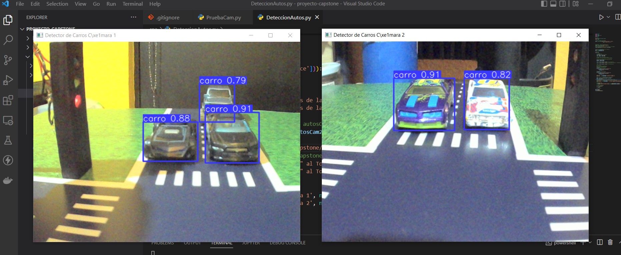621x255 pixels.
Task: Open Run and Debug view
Action: coord(8,80)
